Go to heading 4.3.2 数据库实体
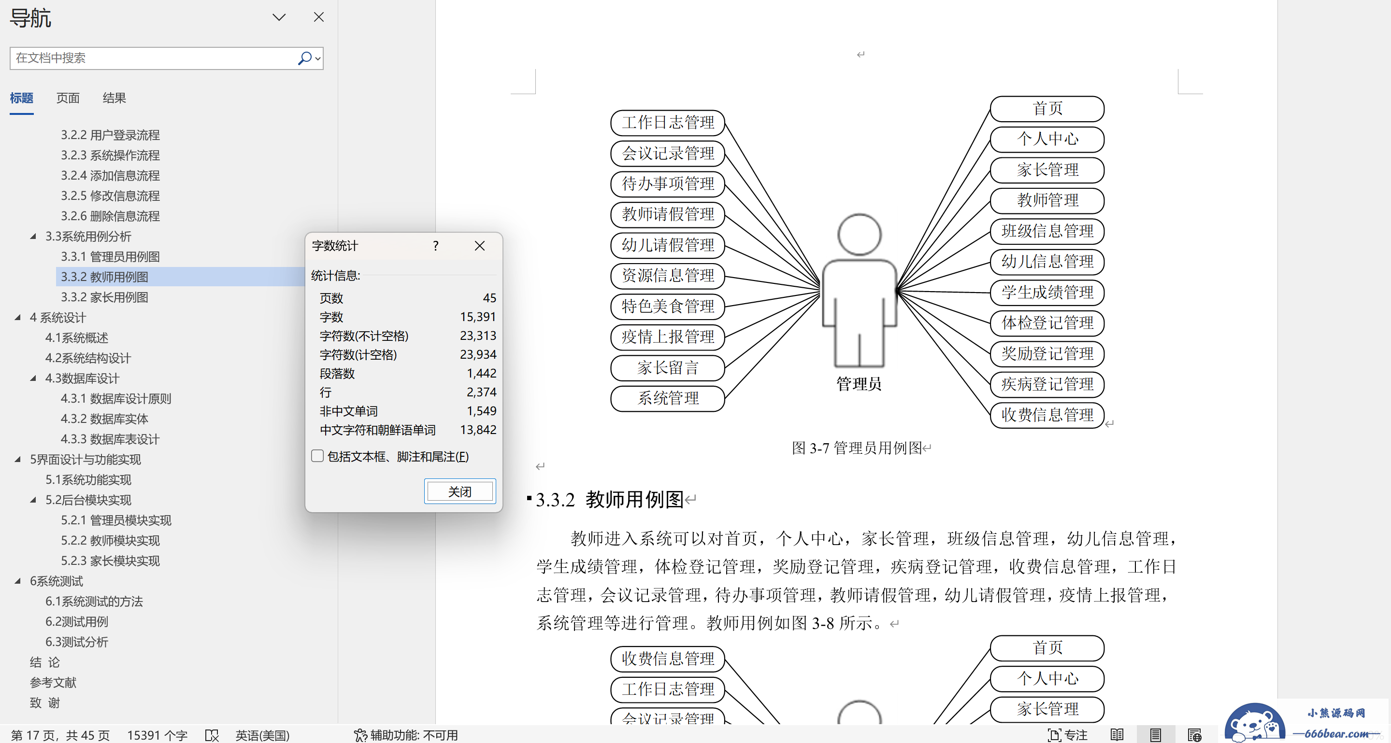The image size is (1391, 743). [104, 419]
